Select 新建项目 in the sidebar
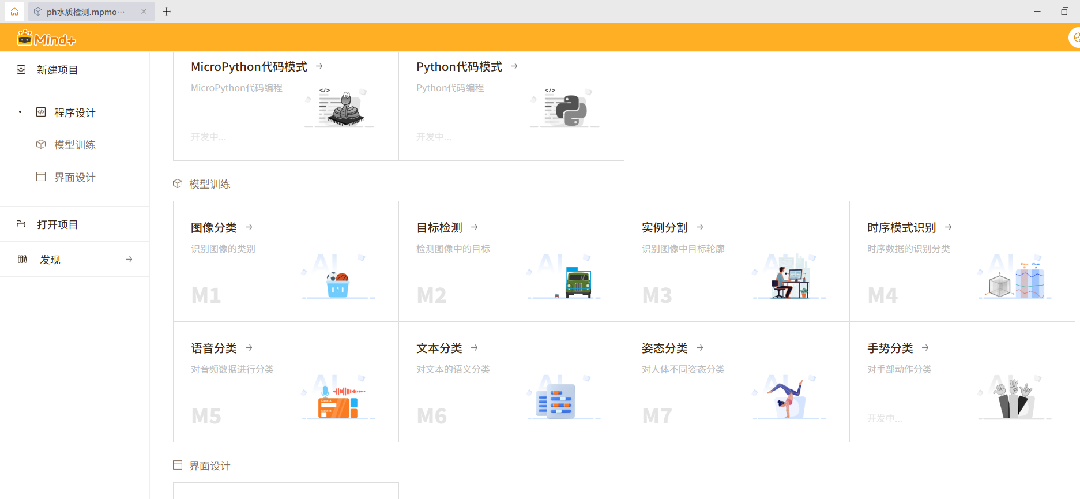This screenshot has height=499, width=1080. point(57,70)
